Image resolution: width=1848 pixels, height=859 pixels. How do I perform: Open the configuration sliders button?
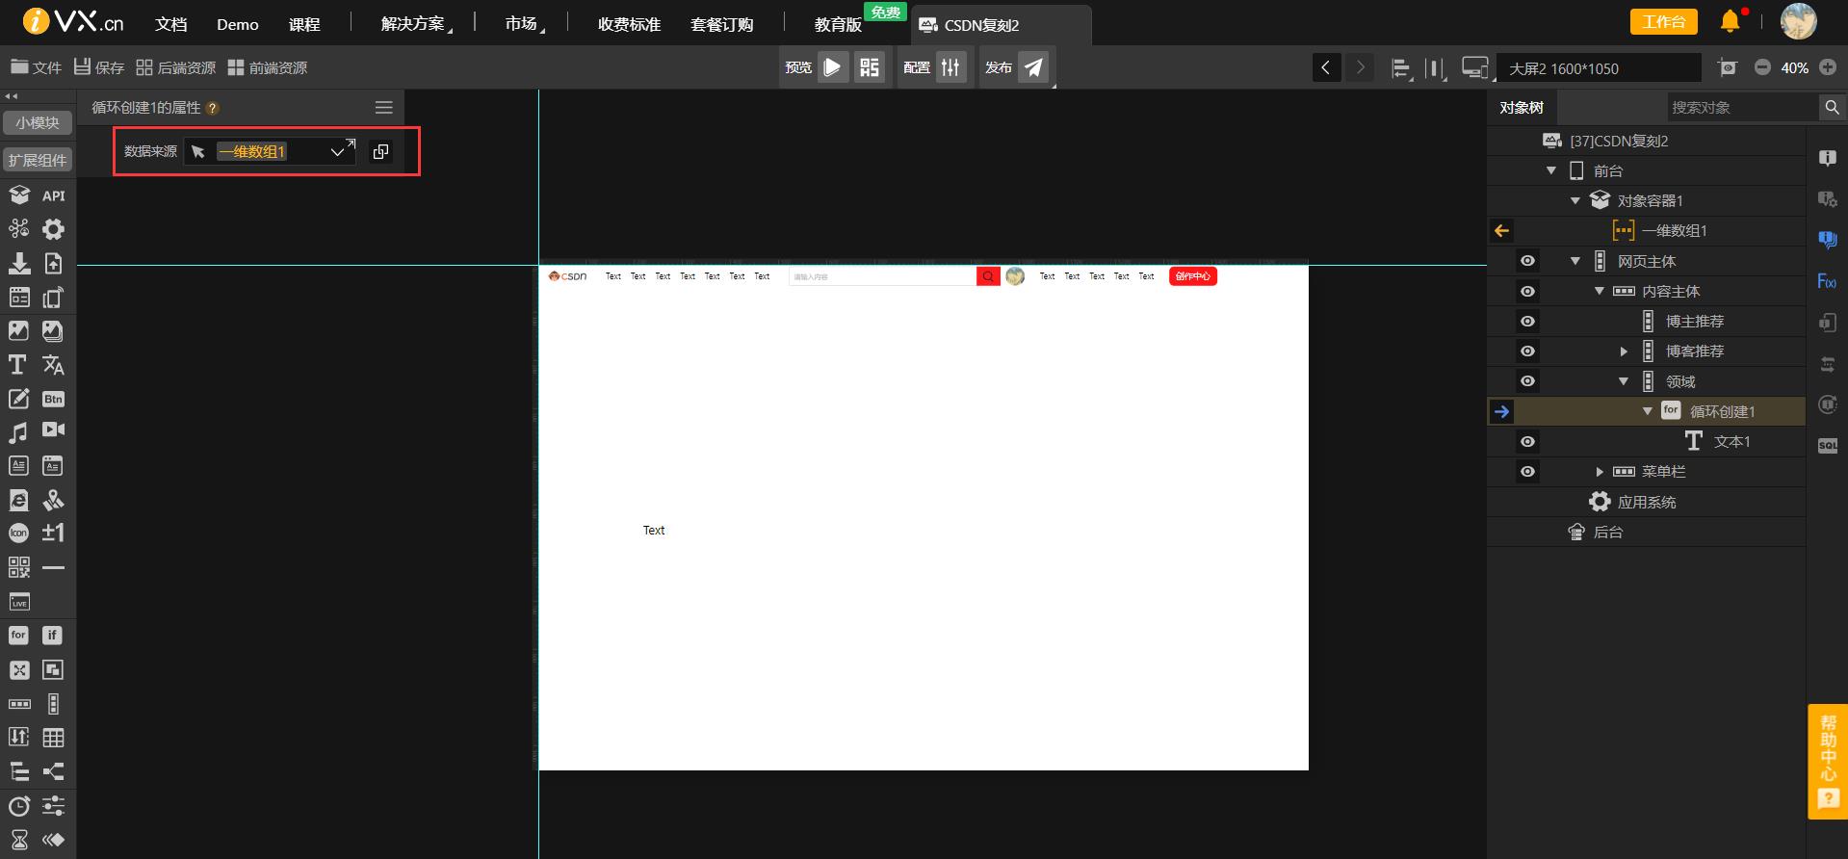950,67
